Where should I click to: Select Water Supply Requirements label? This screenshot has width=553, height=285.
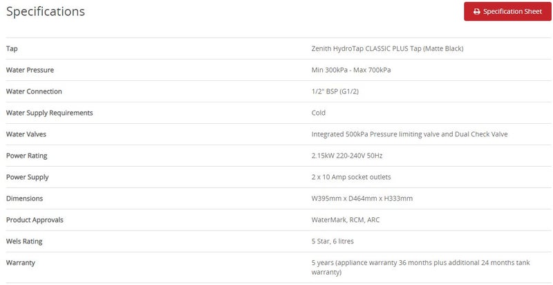click(49, 113)
